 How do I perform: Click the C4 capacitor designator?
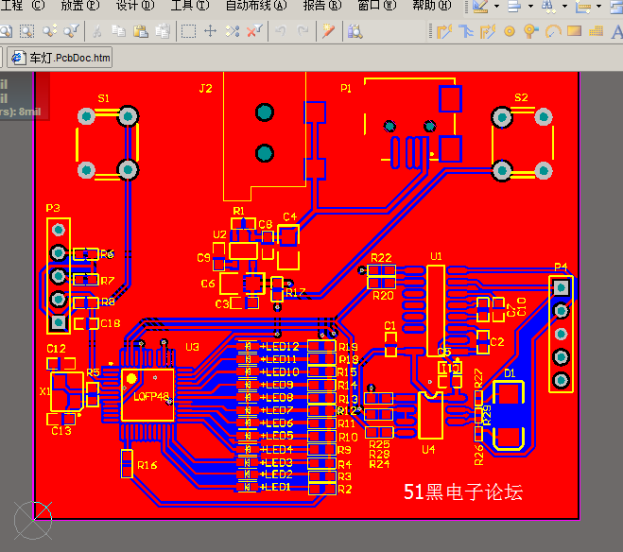point(289,216)
